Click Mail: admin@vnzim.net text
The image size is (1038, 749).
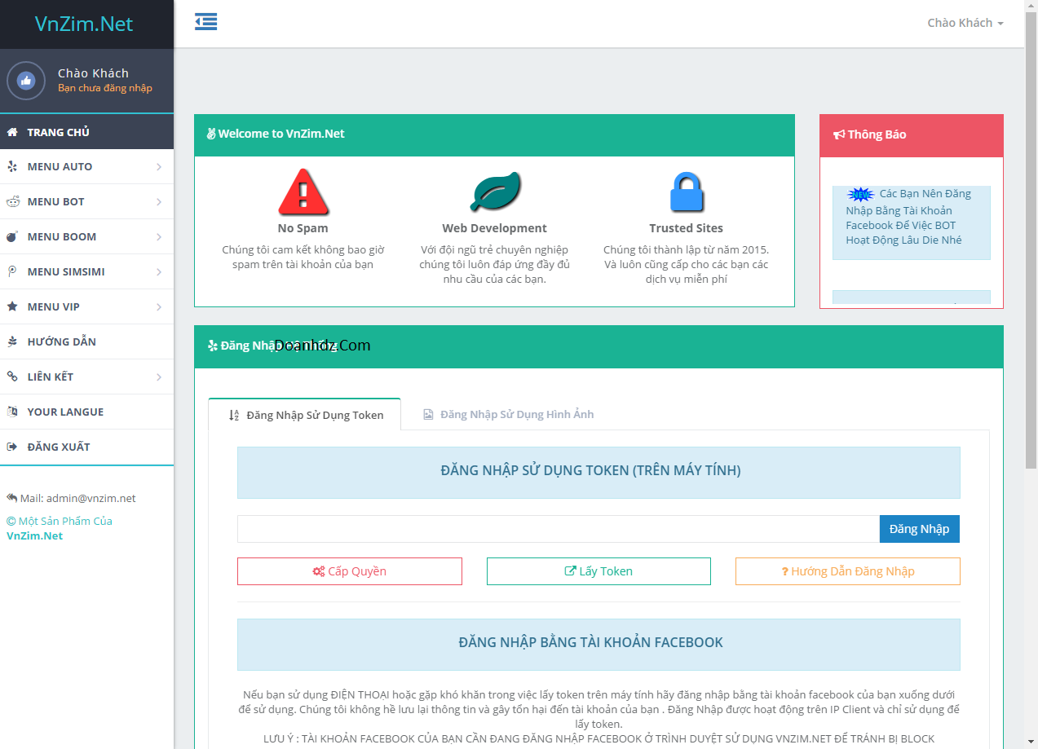pyautogui.click(x=78, y=498)
